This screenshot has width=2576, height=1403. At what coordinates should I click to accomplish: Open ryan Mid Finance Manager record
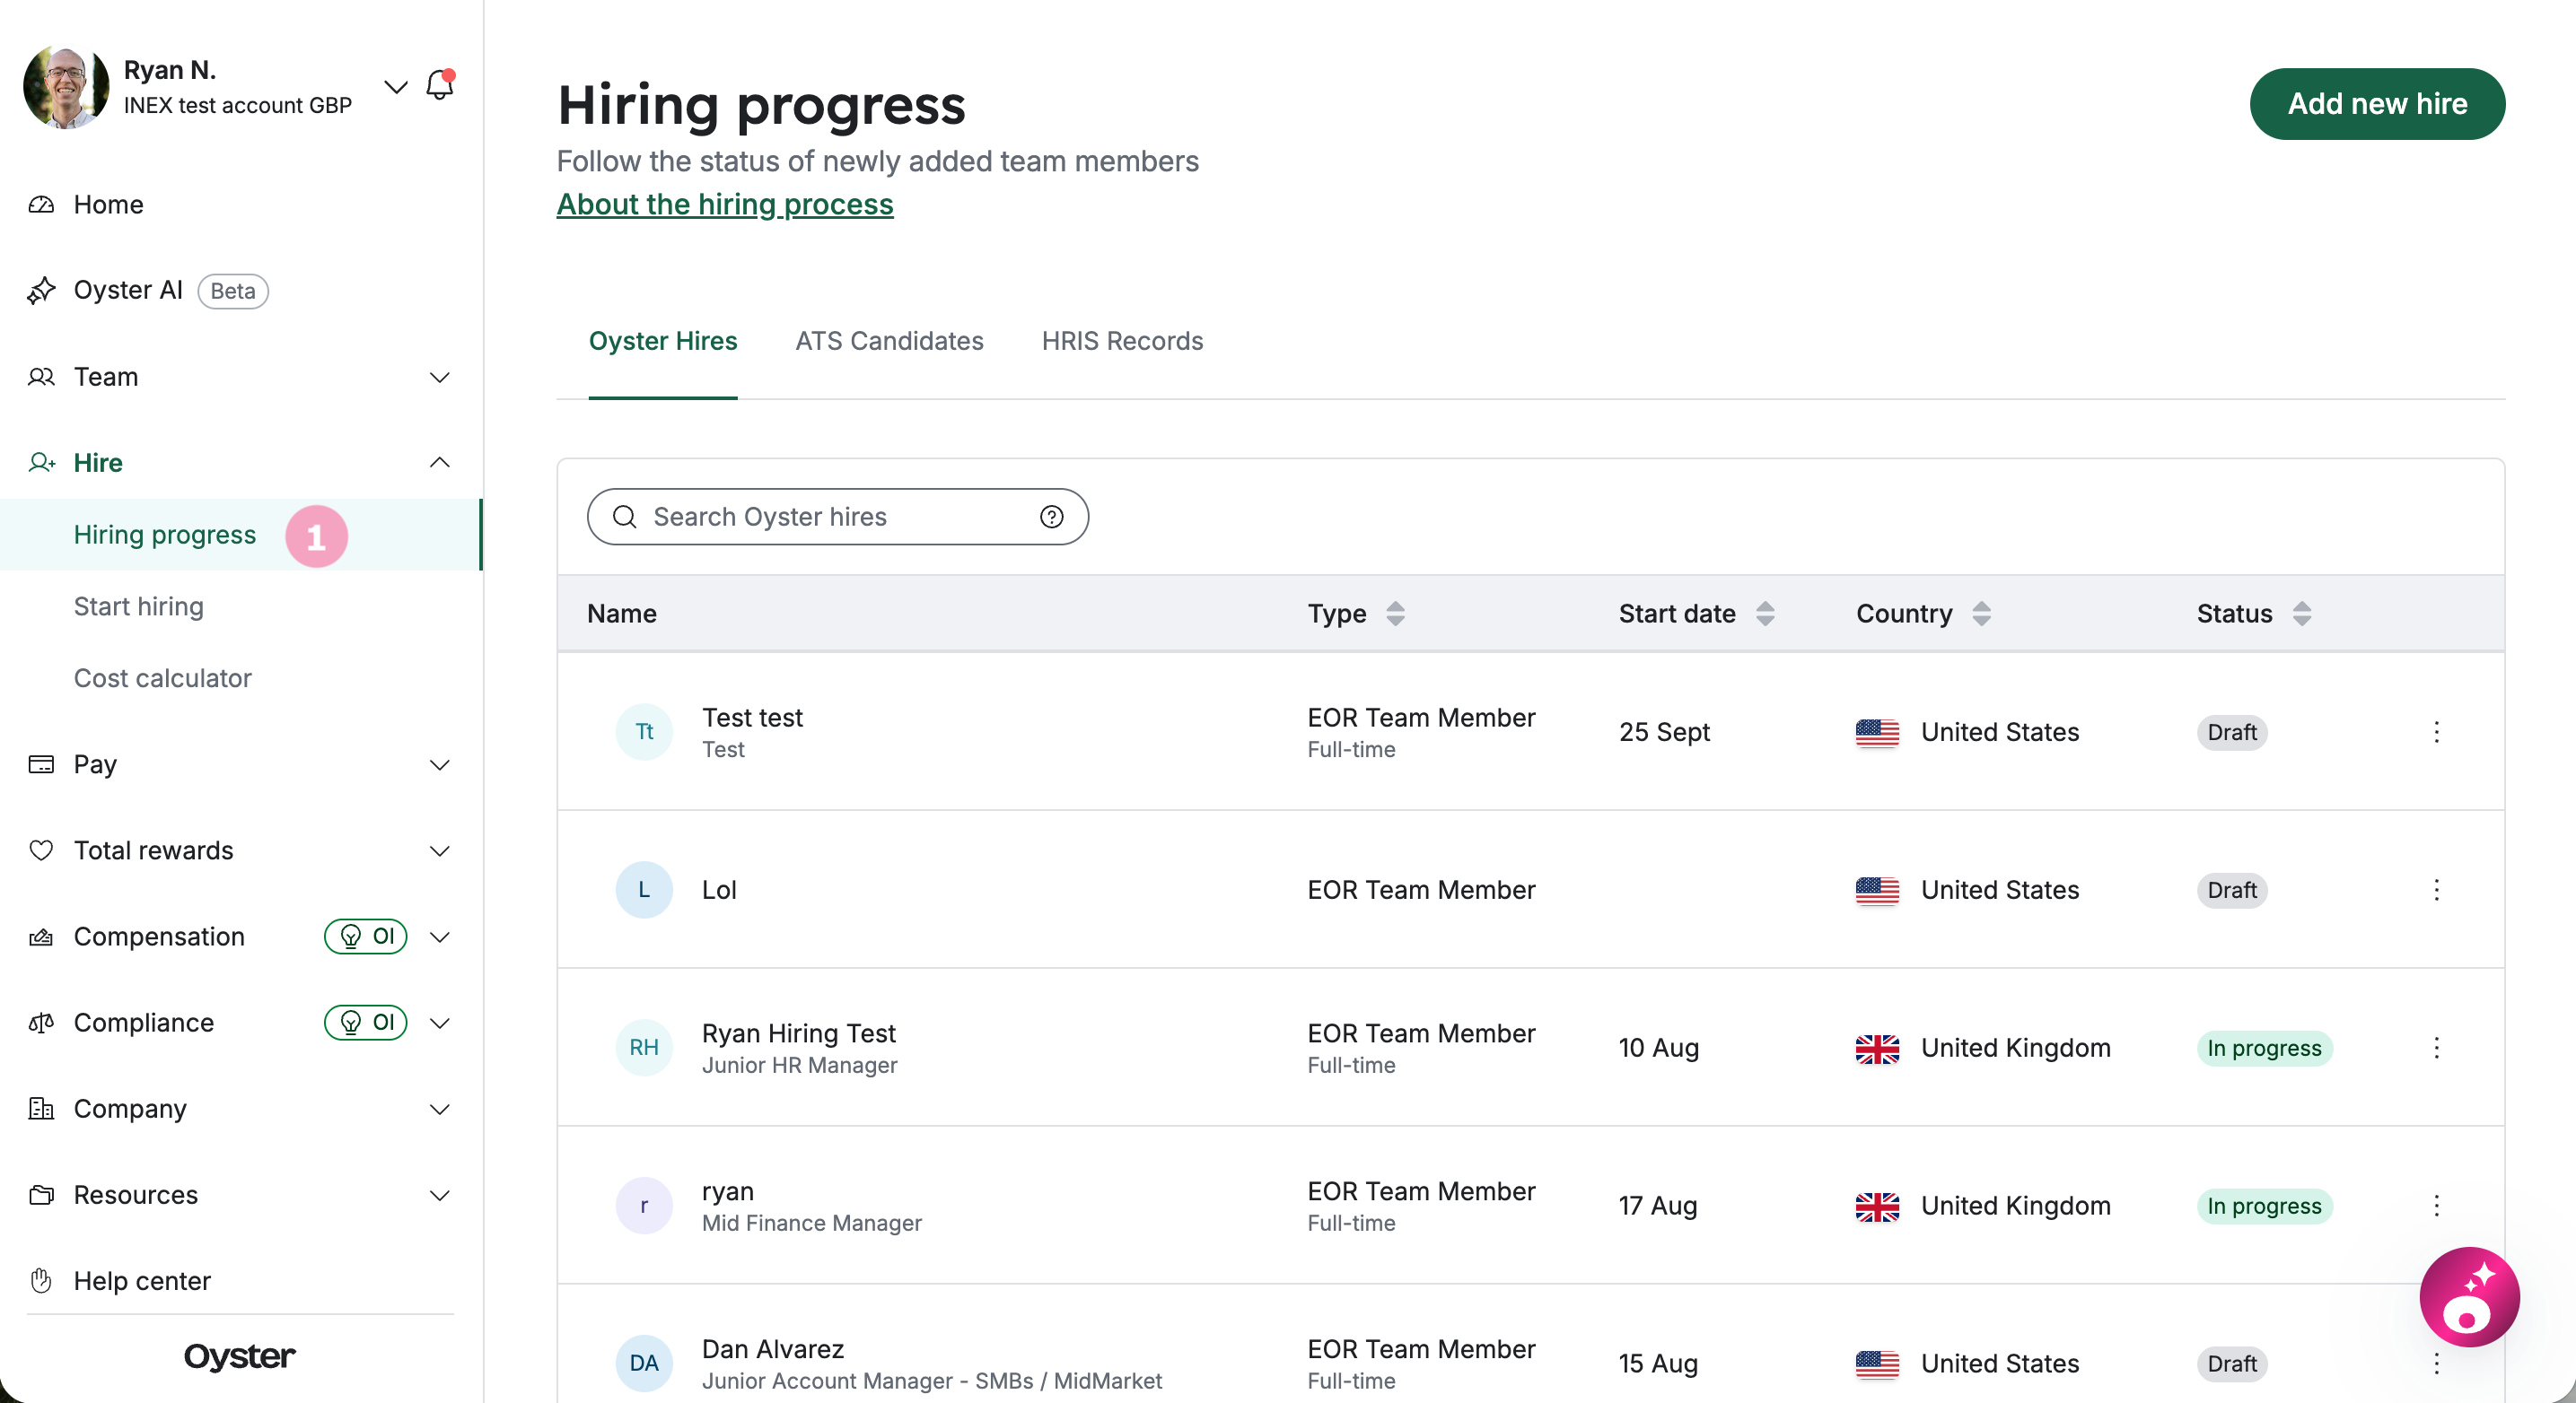pyautogui.click(x=1530, y=1207)
